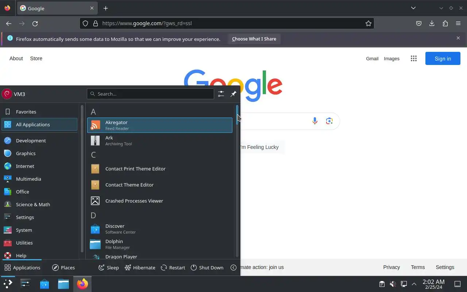Open clipboard tray icon
This screenshot has width=467, height=292.
[382, 284]
